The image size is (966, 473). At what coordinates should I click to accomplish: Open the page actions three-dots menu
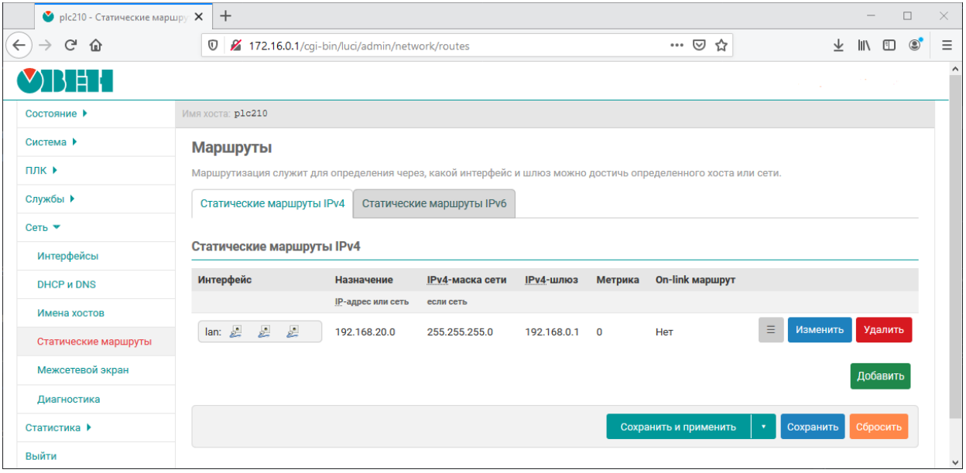tap(677, 46)
